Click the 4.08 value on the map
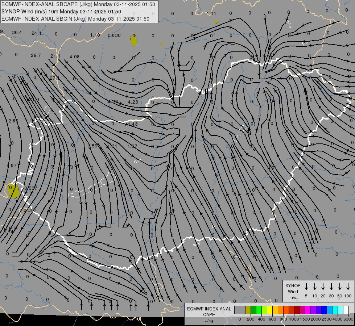 pos(74,57)
